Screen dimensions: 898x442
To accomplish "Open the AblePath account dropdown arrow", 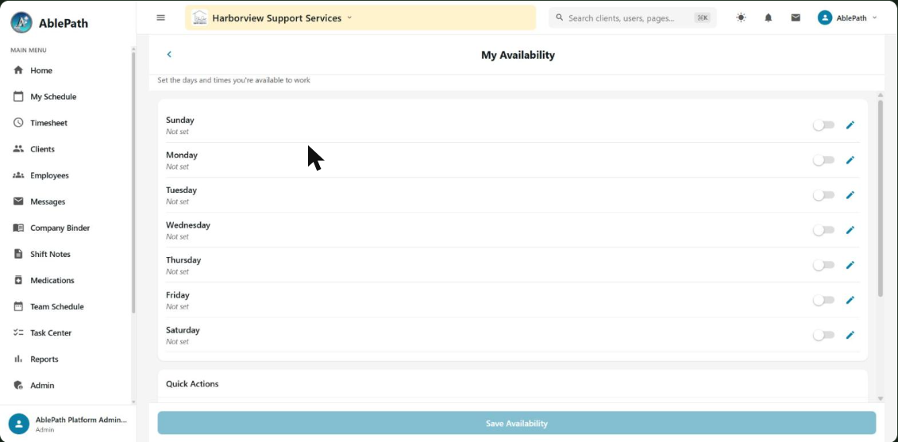I will (874, 17).
